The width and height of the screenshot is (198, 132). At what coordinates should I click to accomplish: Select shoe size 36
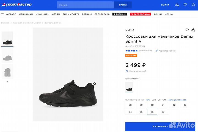tap(152, 112)
